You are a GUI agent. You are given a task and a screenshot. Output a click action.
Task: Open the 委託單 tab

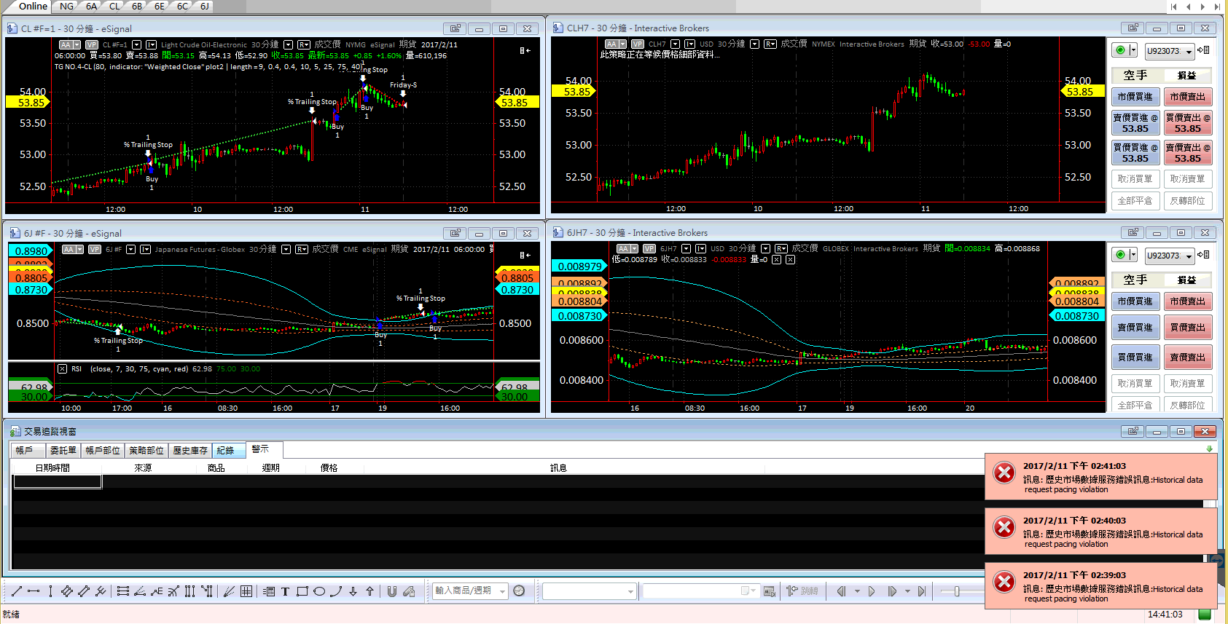[63, 450]
